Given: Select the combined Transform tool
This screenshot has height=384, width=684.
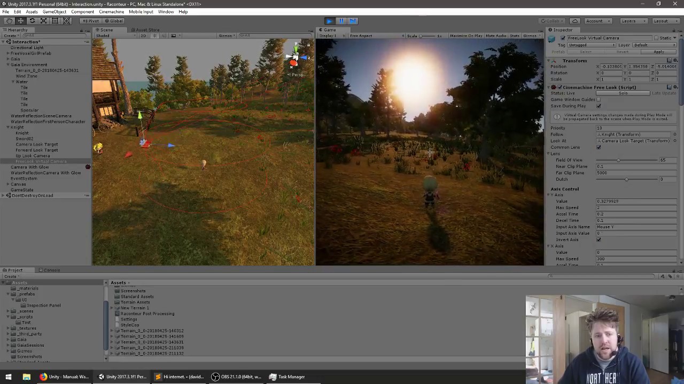Looking at the screenshot, I should (66, 21).
